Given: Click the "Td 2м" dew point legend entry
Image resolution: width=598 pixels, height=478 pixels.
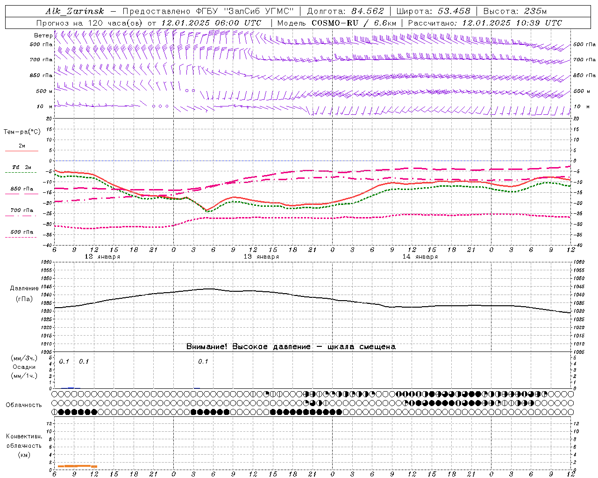Looking at the screenshot, I should click(x=21, y=167).
